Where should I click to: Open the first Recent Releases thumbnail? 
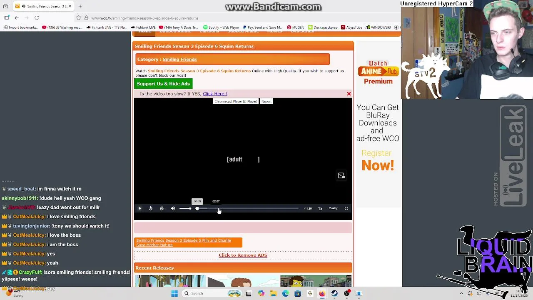170,281
